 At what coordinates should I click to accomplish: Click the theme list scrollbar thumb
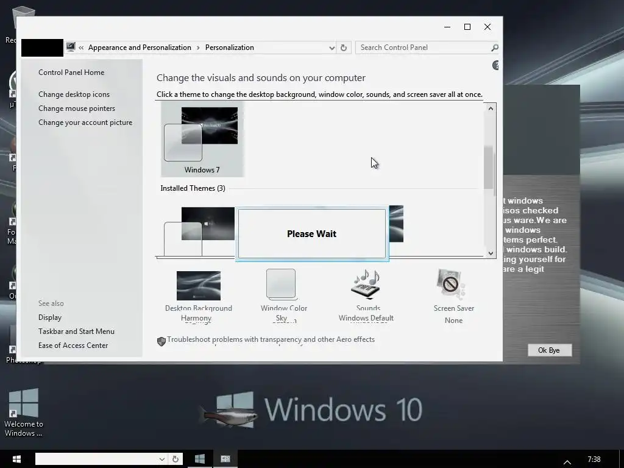[x=489, y=168]
